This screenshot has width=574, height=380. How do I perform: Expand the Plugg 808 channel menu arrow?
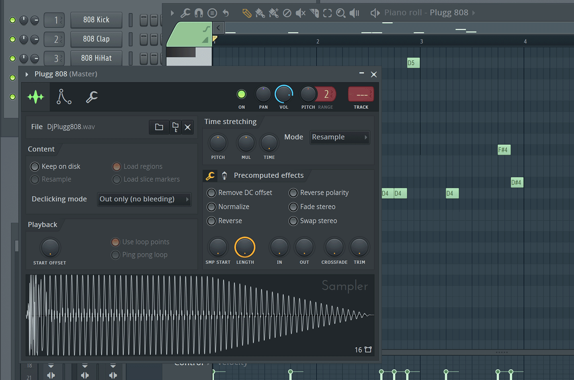click(x=27, y=74)
